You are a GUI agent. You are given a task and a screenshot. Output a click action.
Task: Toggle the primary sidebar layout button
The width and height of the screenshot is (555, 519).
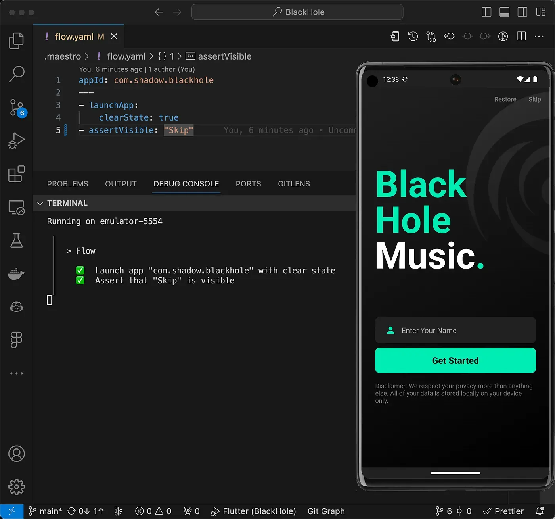click(486, 12)
